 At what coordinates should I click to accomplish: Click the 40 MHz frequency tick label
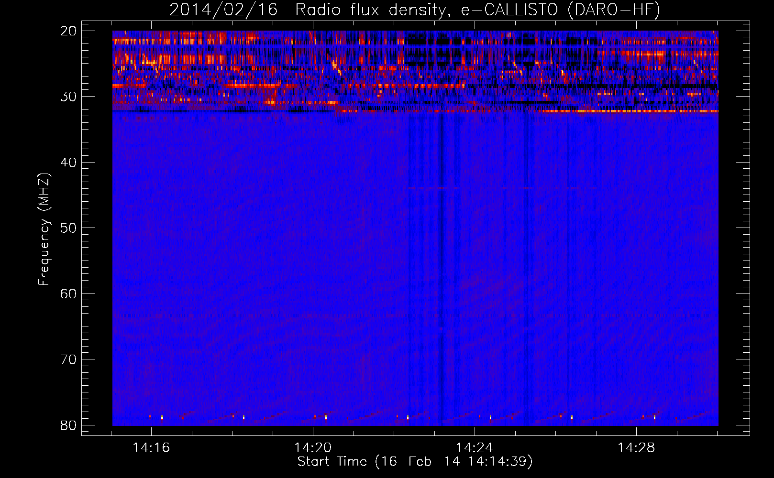coord(68,163)
